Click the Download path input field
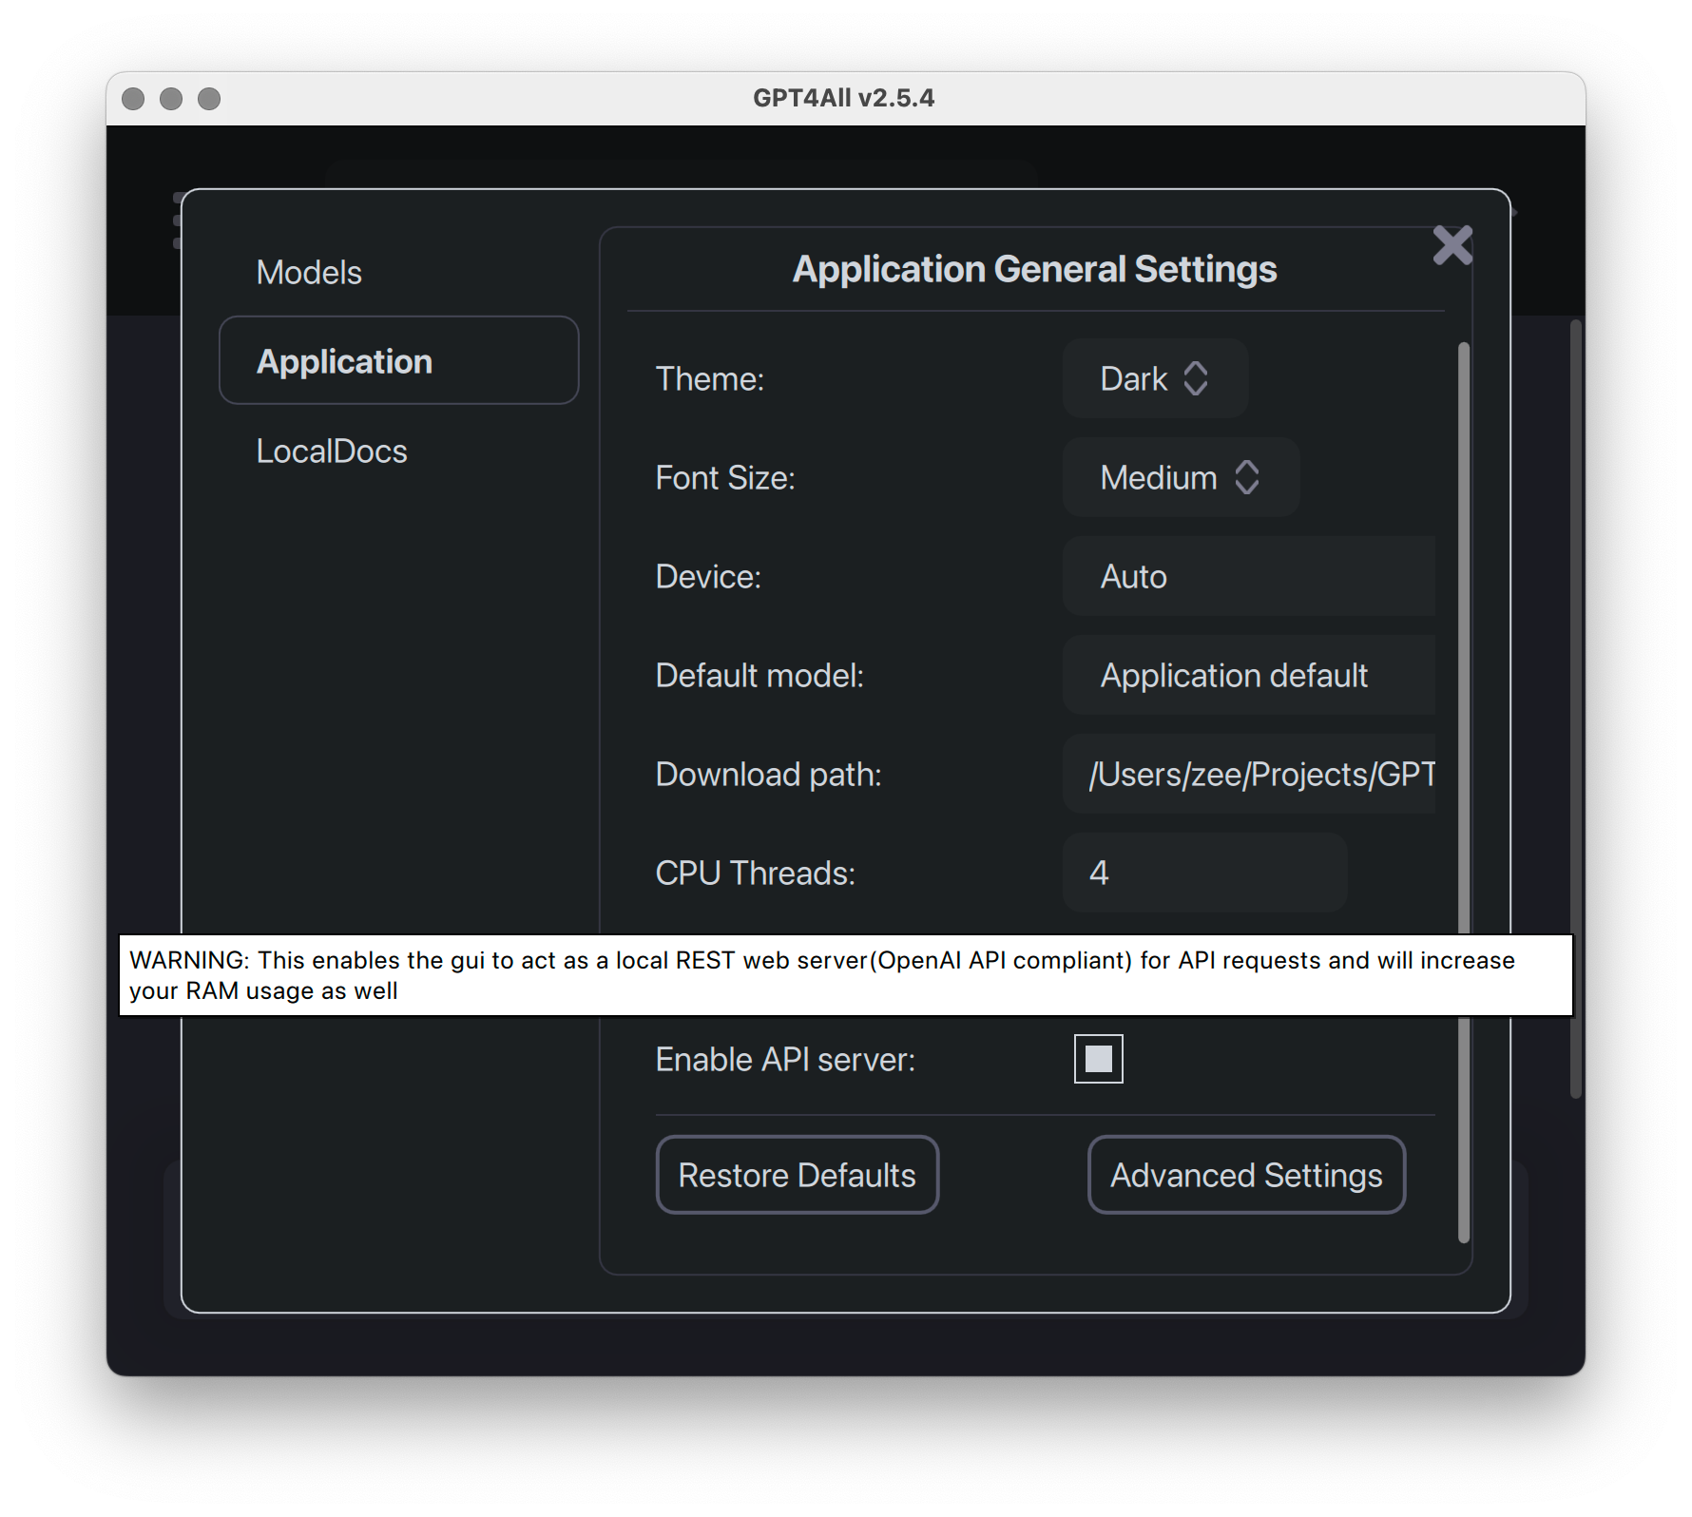 (x=1249, y=774)
